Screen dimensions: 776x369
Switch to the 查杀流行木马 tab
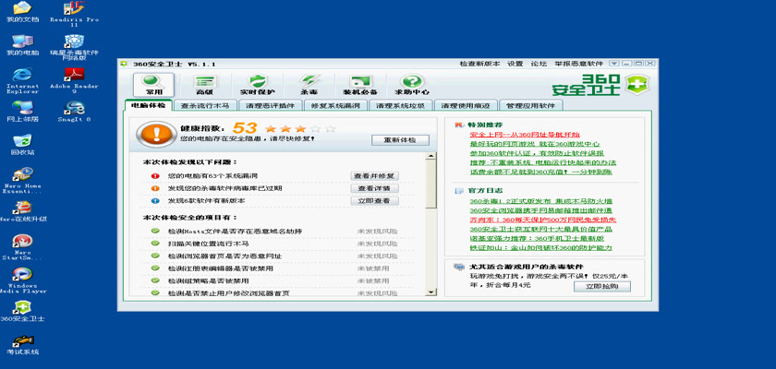tap(205, 105)
